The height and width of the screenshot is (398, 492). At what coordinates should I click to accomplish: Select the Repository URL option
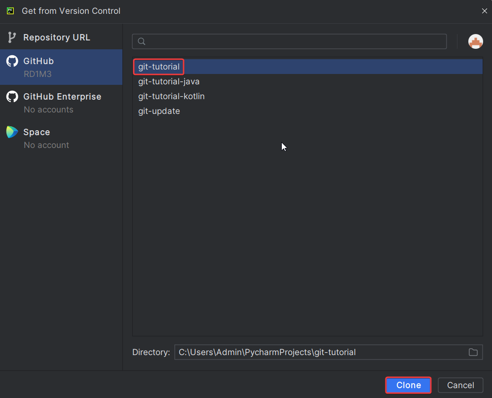click(61, 37)
